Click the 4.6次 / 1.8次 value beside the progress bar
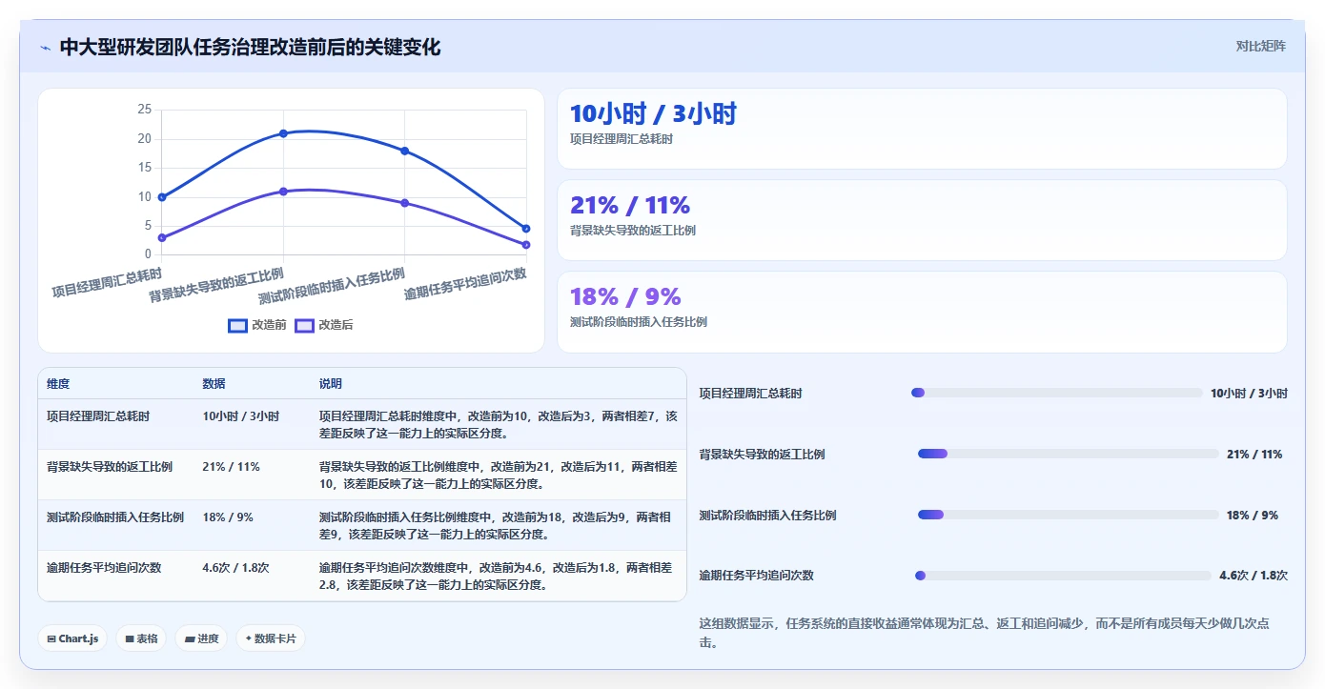Viewport: 1325px width, 689px height. click(1254, 576)
